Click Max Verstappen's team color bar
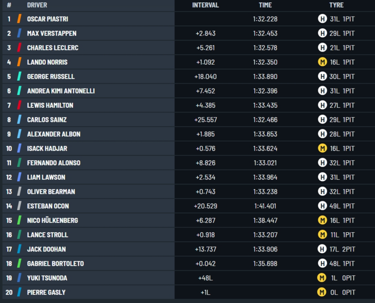Screen dimensions: 375x303 [19, 33]
